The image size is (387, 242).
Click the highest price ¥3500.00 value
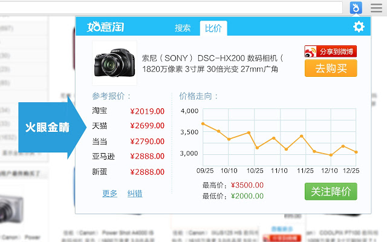247,185
